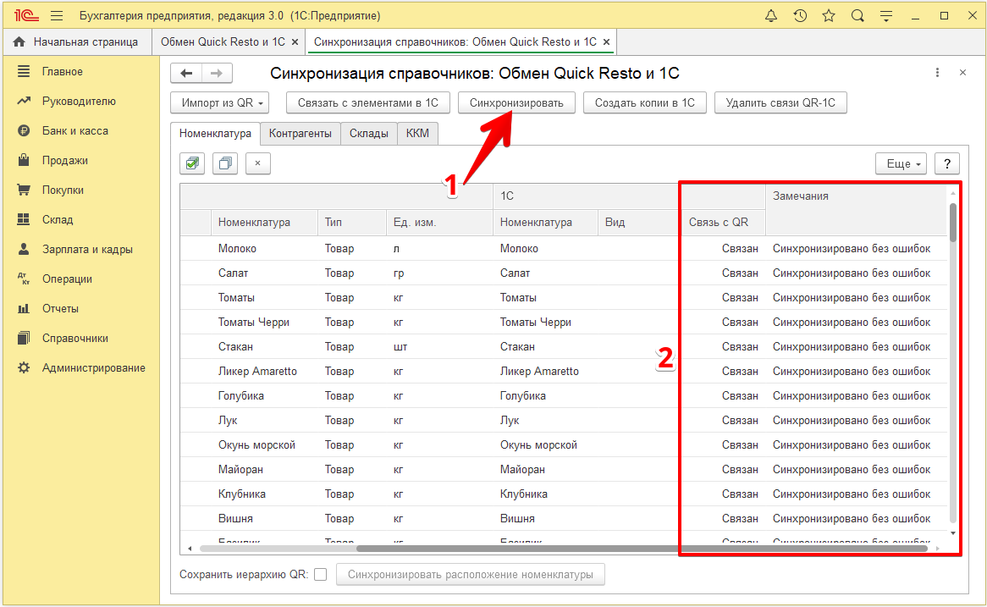Click the small X toolbar icon
The height and width of the screenshot is (607, 987).
click(x=257, y=163)
